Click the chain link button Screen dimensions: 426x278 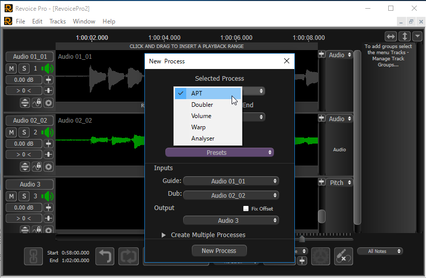pos(34,256)
